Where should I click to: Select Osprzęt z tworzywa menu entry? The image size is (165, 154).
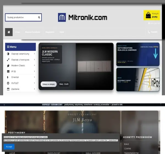pyautogui.click(x=21, y=60)
